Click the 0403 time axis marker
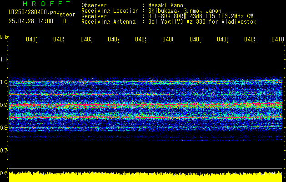The image size is (286, 182). (x=86, y=39)
